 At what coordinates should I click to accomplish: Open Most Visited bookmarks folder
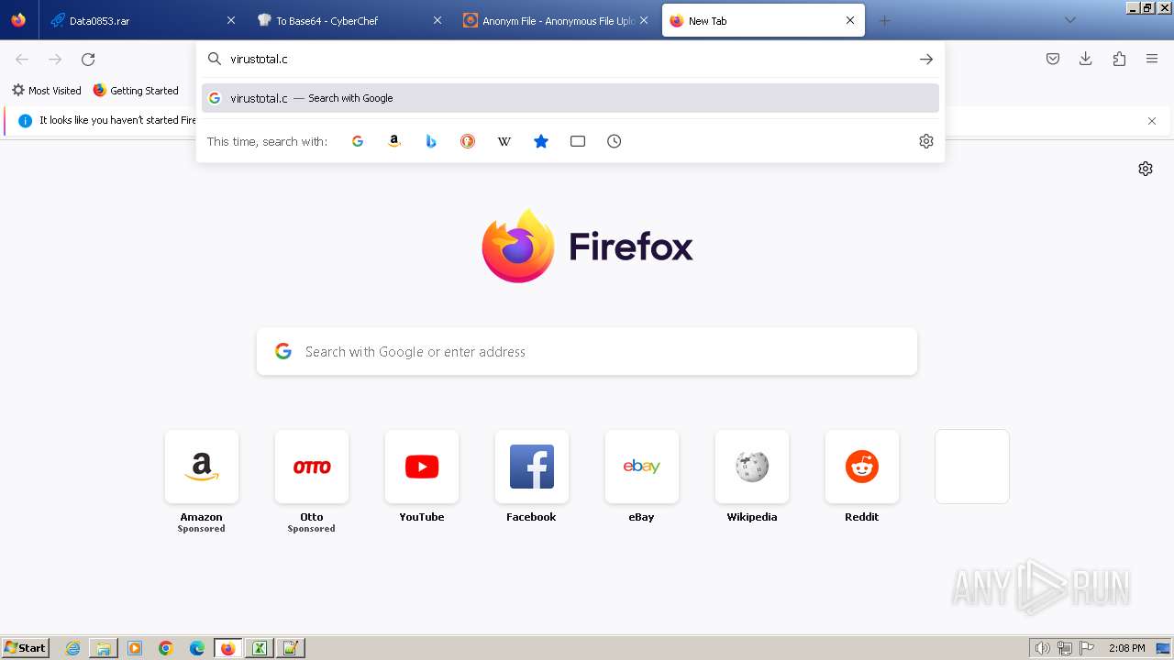pyautogui.click(x=46, y=91)
